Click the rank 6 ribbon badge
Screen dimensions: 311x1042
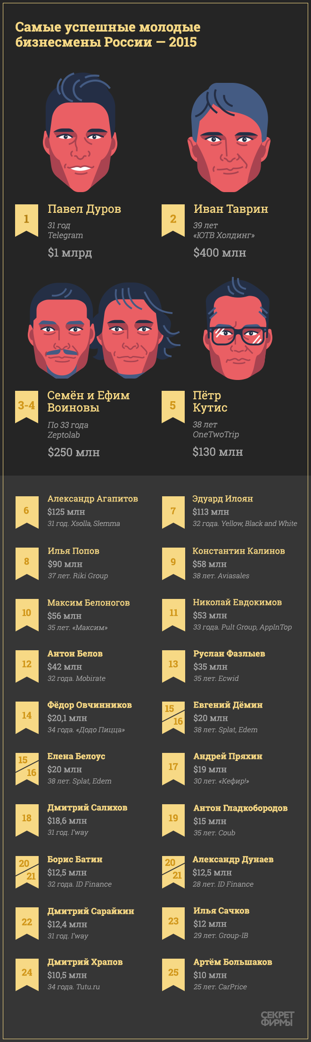click(x=27, y=512)
